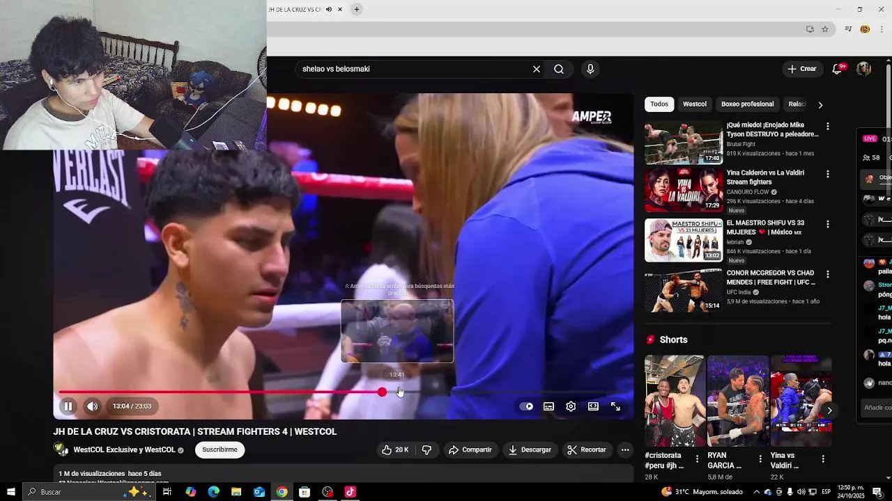Open File Explorer from the taskbar
Screen dimensions: 892x501
236,492
